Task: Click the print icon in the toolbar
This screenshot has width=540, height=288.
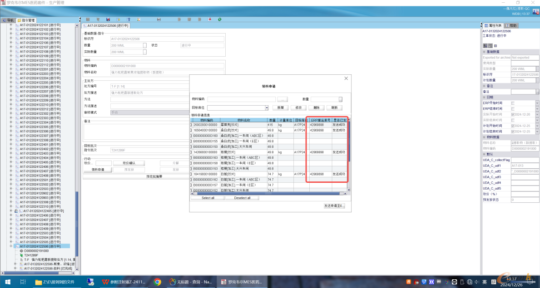Action: point(159,20)
